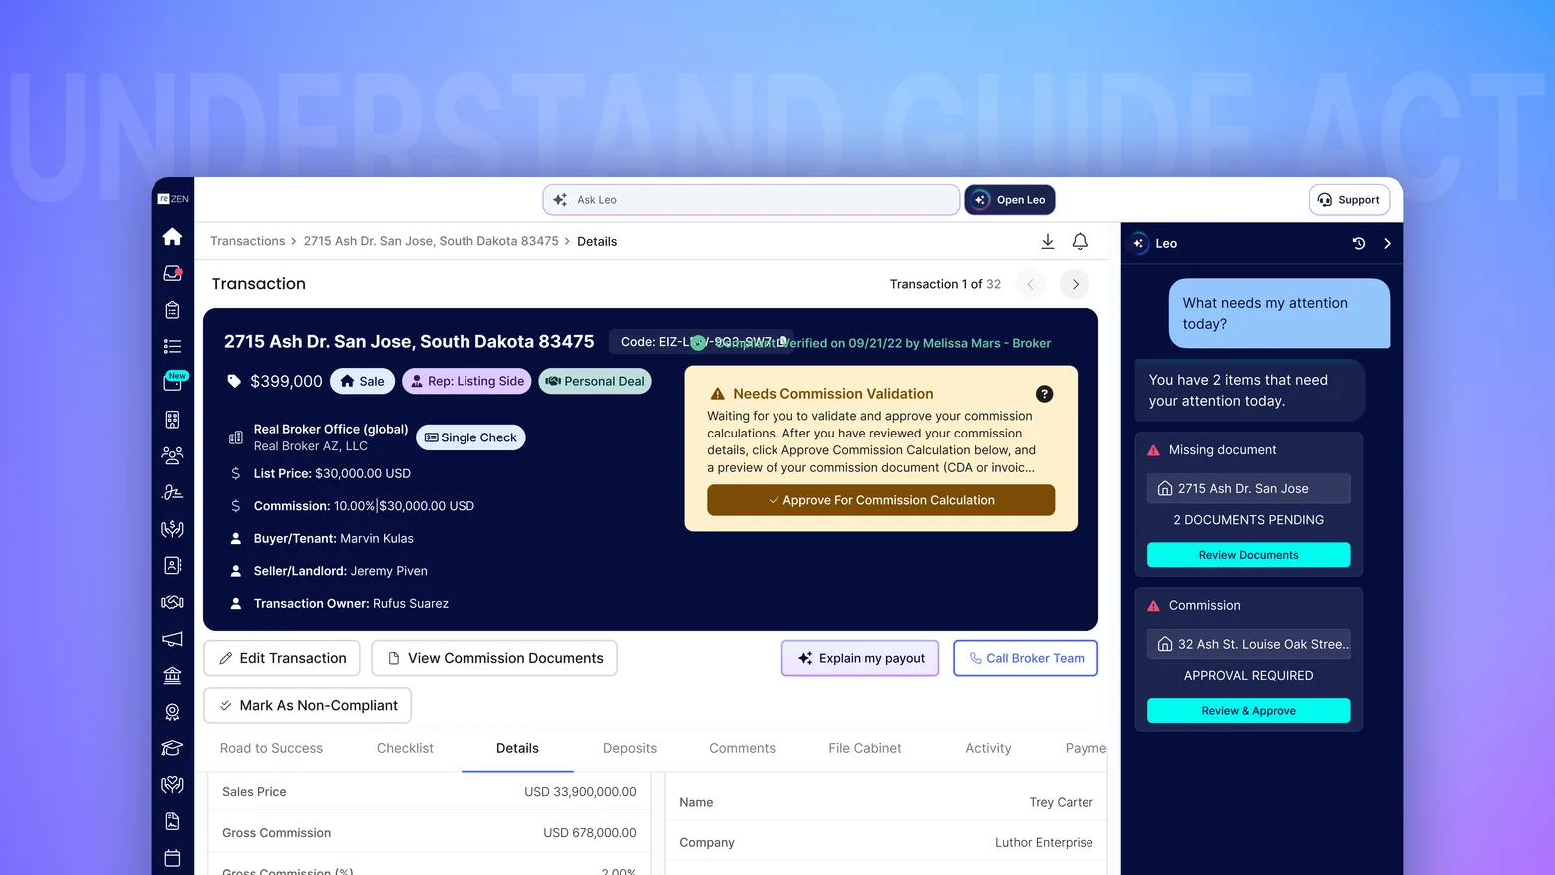This screenshot has width=1555, height=875.
Task: Open the clipboard icon in sidebar
Action: [x=172, y=310]
